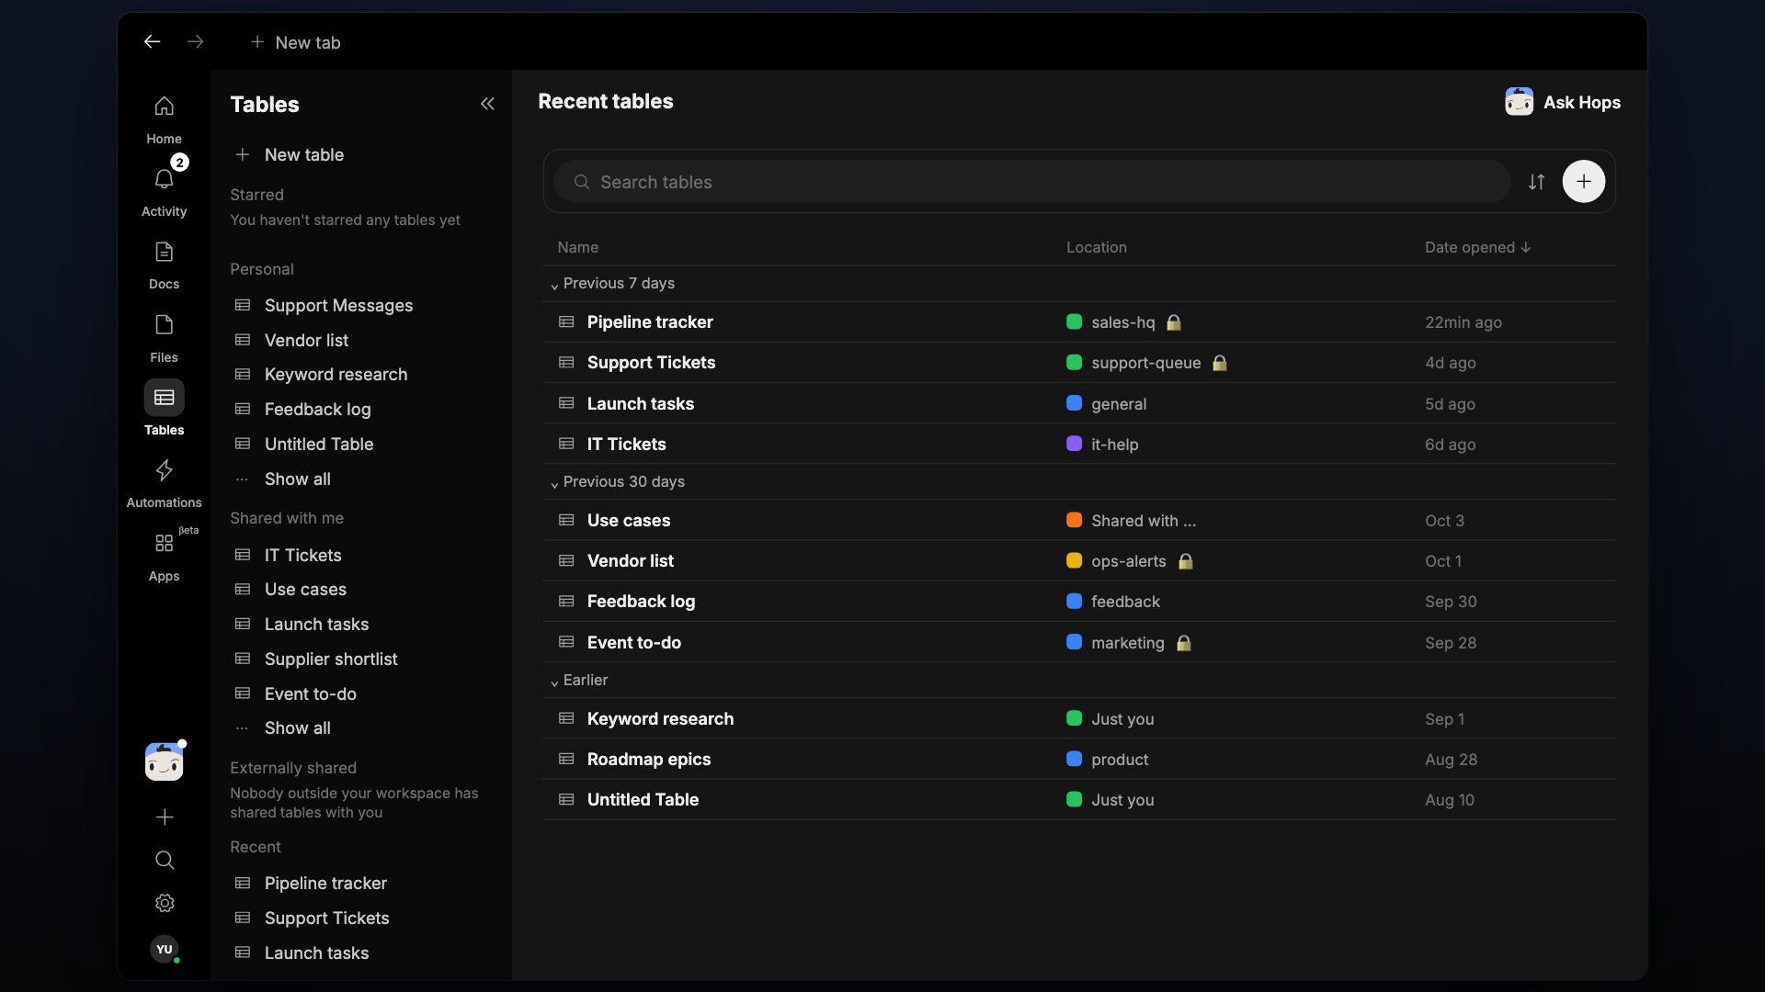
Task: Open a New tab
Action: pyautogui.click(x=295, y=42)
